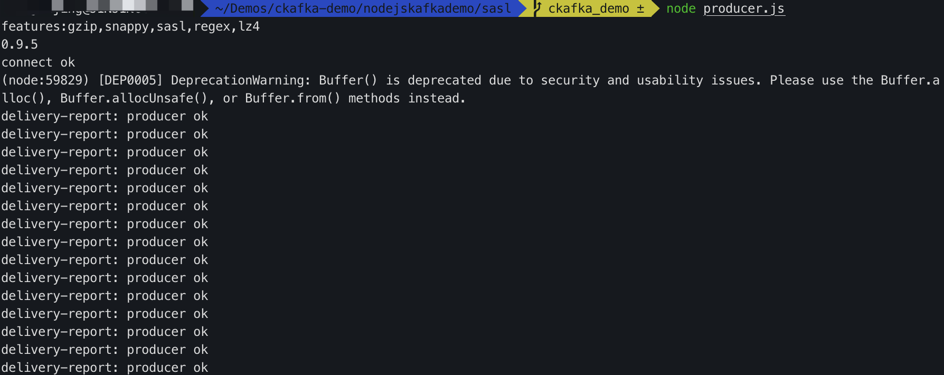Click the yellow arrow after branch segment

coord(655,8)
